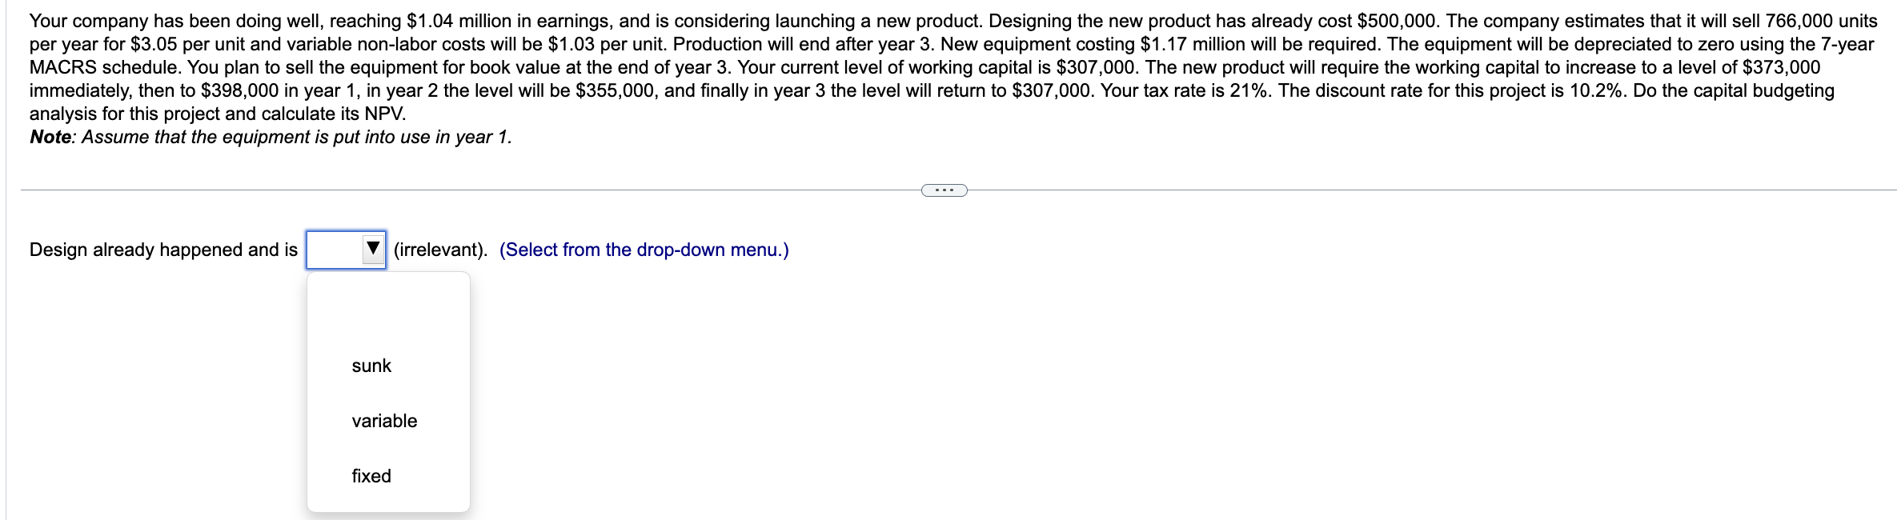Viewport: 1897px width, 520px height.
Task: Click the word "(irrelevant)." beside the drop-down
Action: point(439,250)
